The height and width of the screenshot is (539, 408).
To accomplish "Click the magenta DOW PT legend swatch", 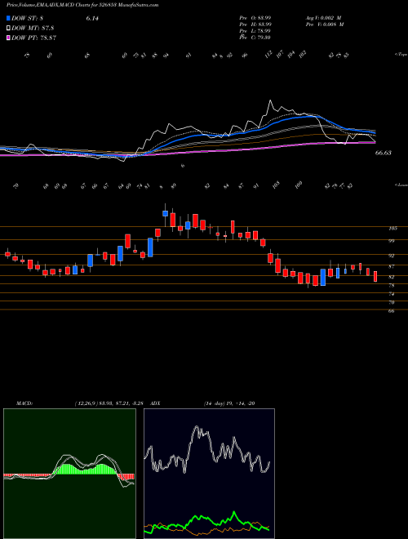I will 9,38.
